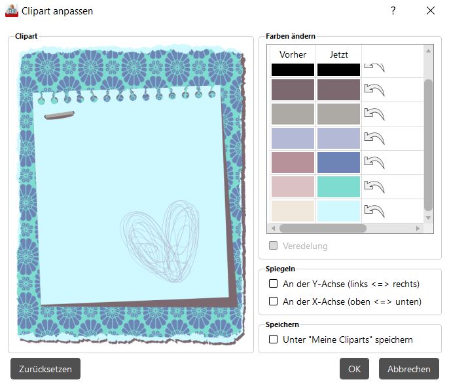Check Unter "Meine Cliparts" speichern
449x386 pixels.
274,339
